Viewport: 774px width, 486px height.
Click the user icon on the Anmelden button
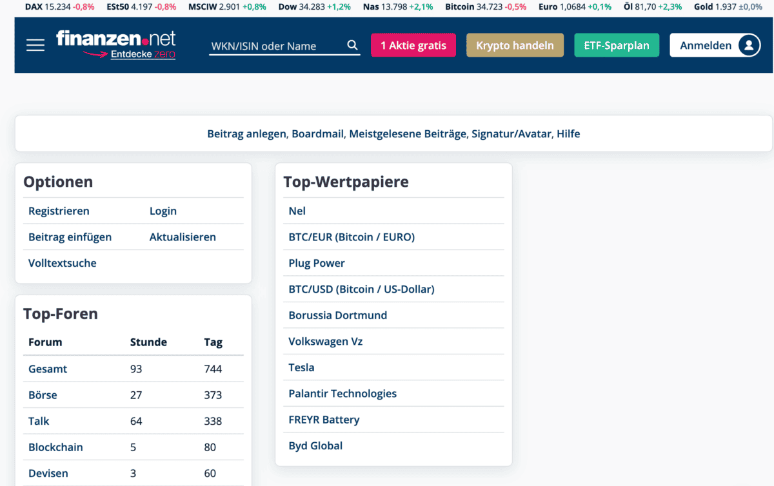click(750, 45)
